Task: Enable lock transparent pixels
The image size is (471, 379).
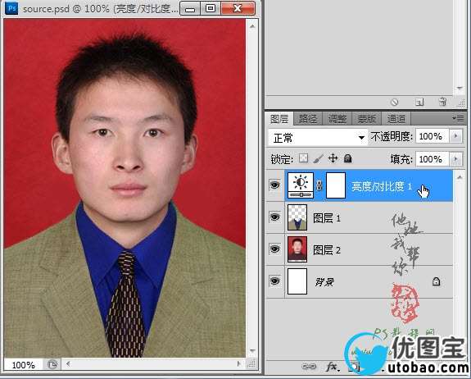Action: click(x=304, y=158)
